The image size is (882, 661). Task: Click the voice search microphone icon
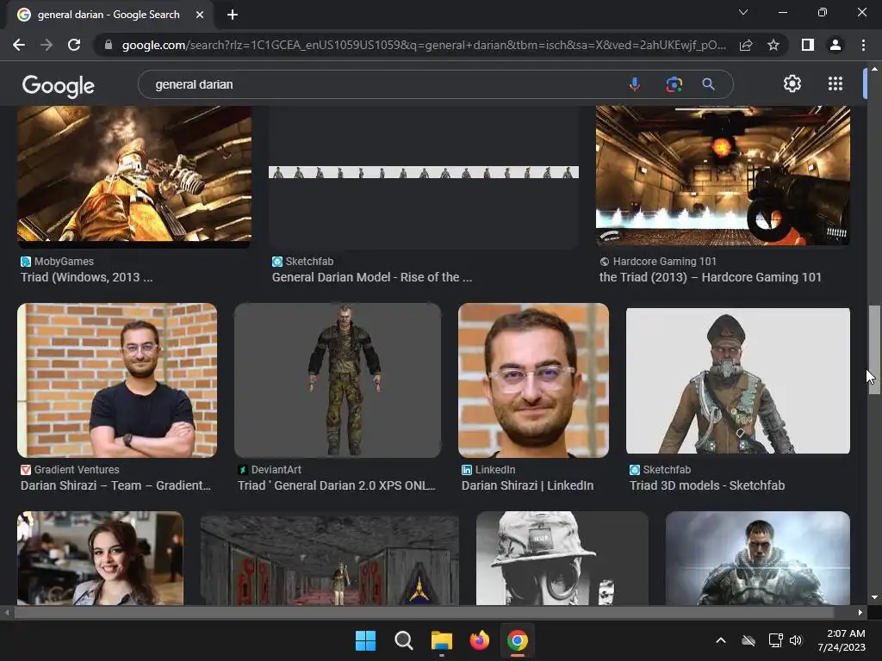635,84
